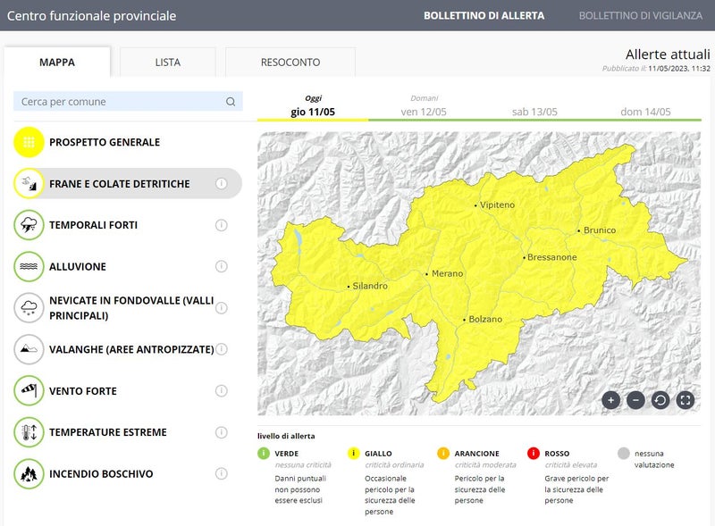Open the Resoconto tab
This screenshot has width=715, height=526.
(x=290, y=63)
